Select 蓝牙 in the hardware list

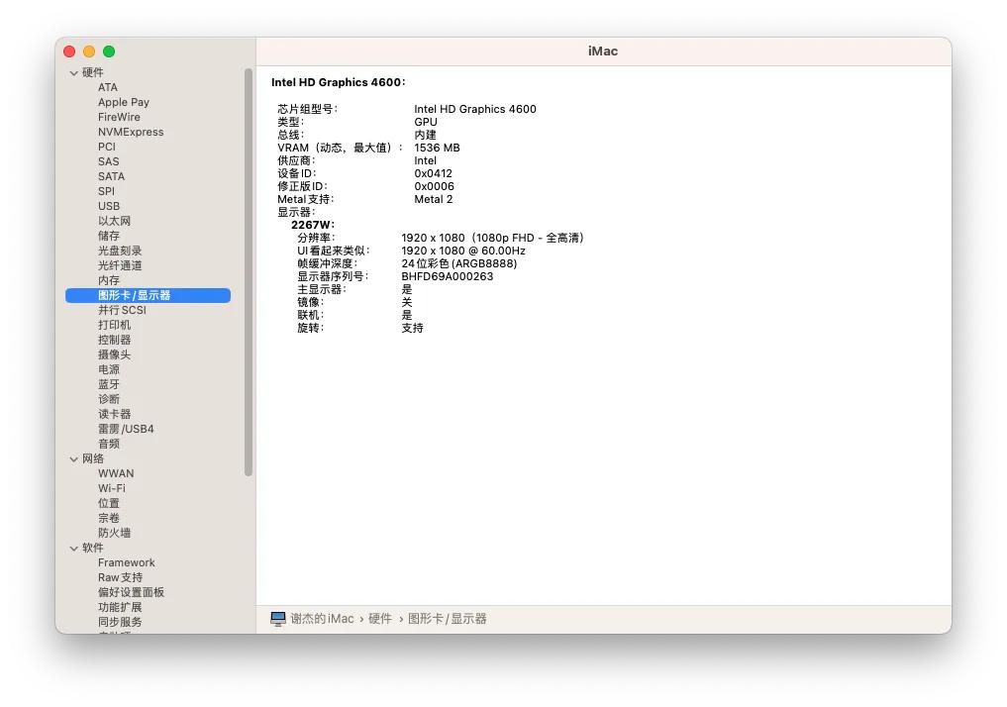(109, 383)
